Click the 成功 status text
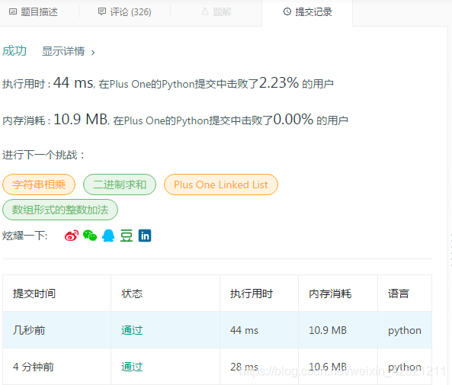Viewport: 452px width, 385px height. coord(14,51)
